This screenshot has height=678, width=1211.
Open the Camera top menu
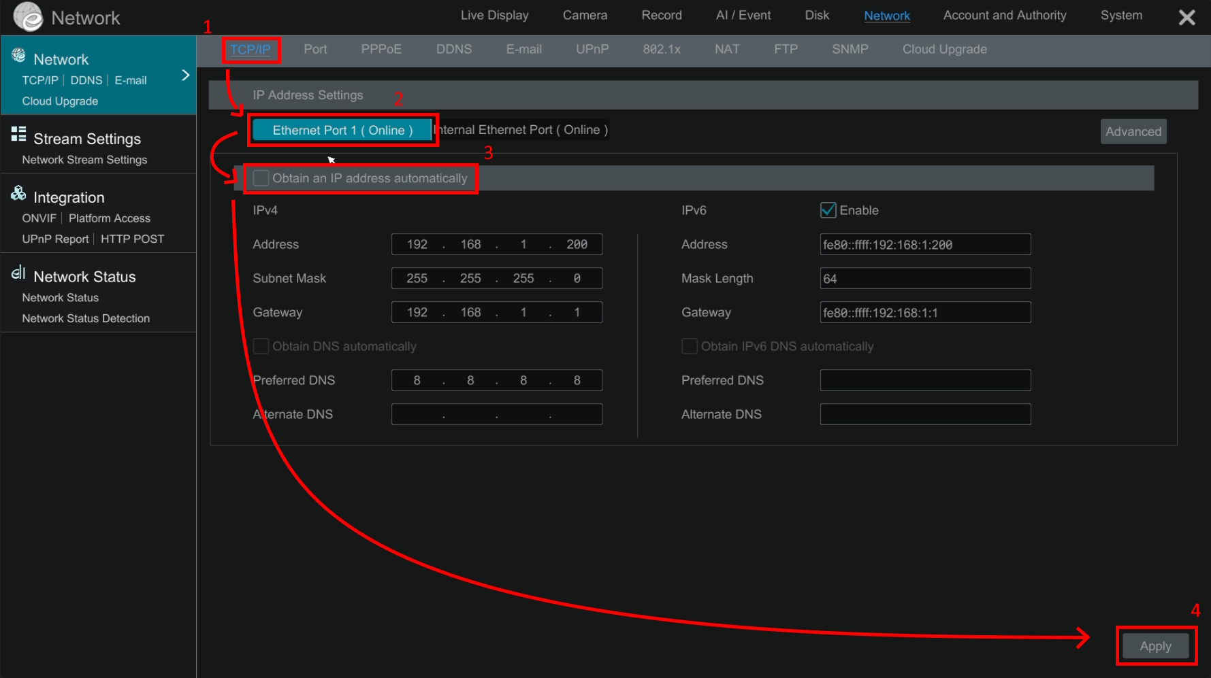[x=584, y=16]
